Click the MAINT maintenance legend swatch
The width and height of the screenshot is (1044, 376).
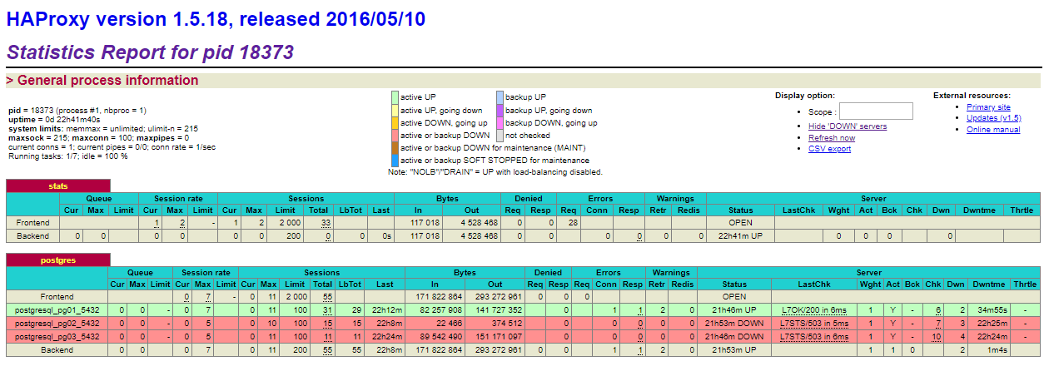(395, 147)
